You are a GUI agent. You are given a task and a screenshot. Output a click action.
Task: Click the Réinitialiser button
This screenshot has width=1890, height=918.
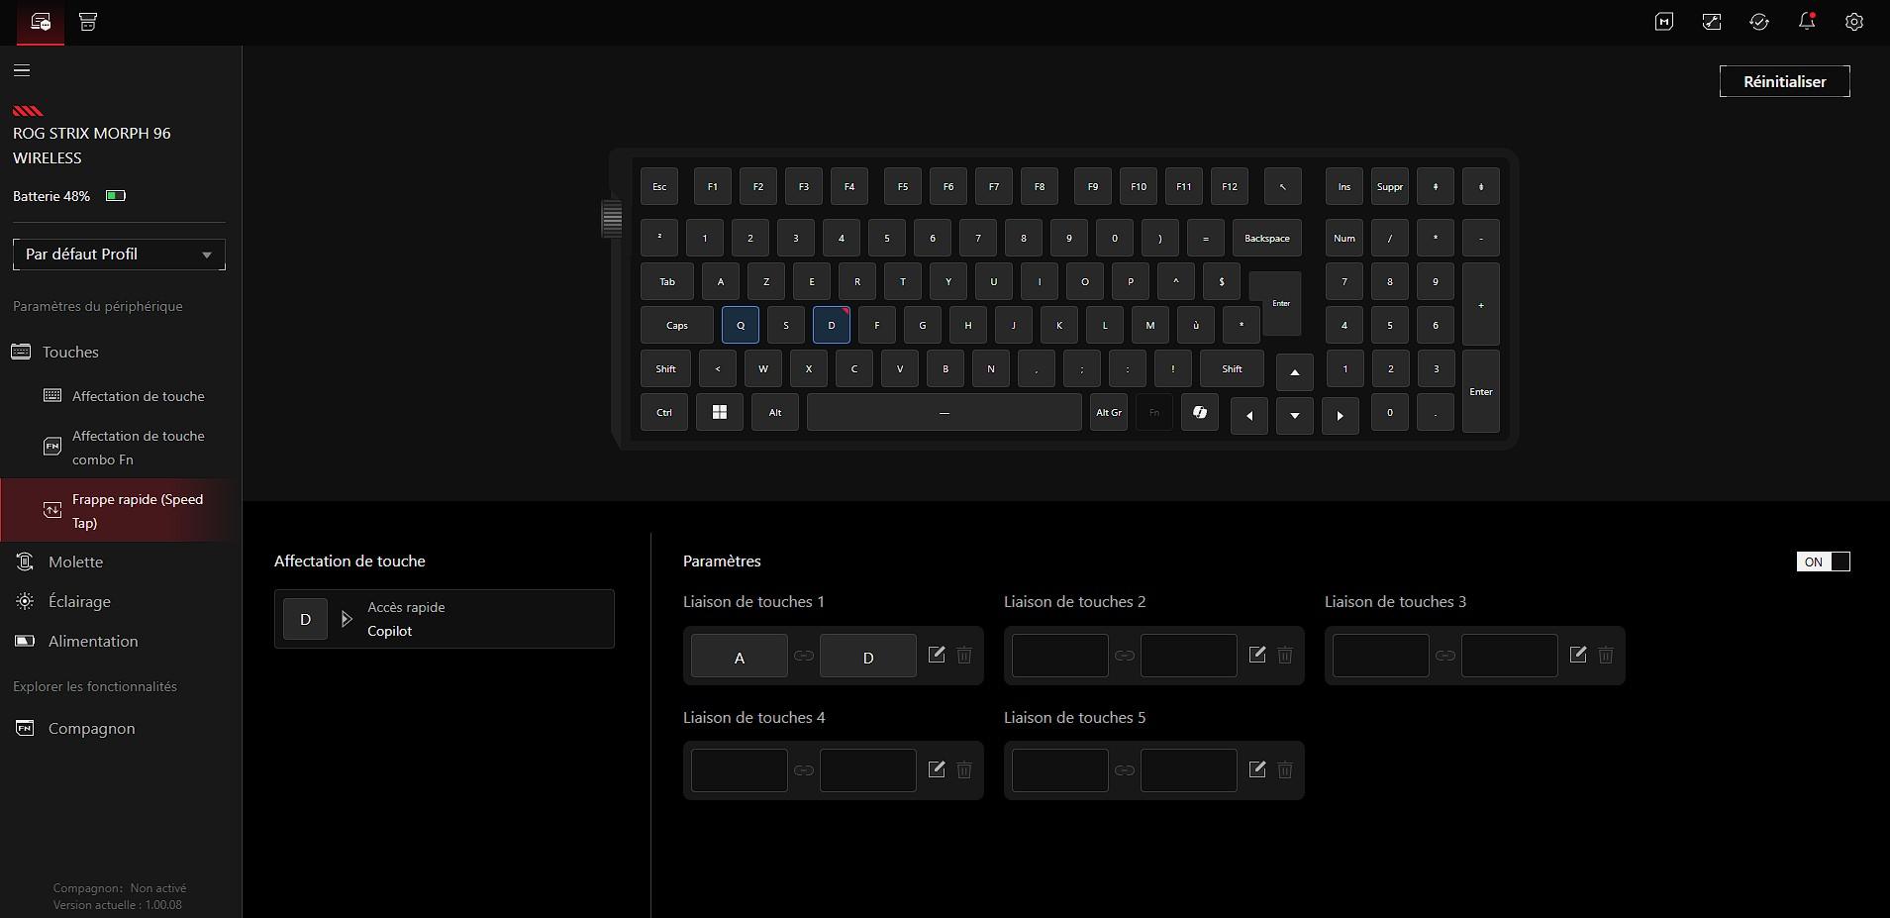[1784, 81]
